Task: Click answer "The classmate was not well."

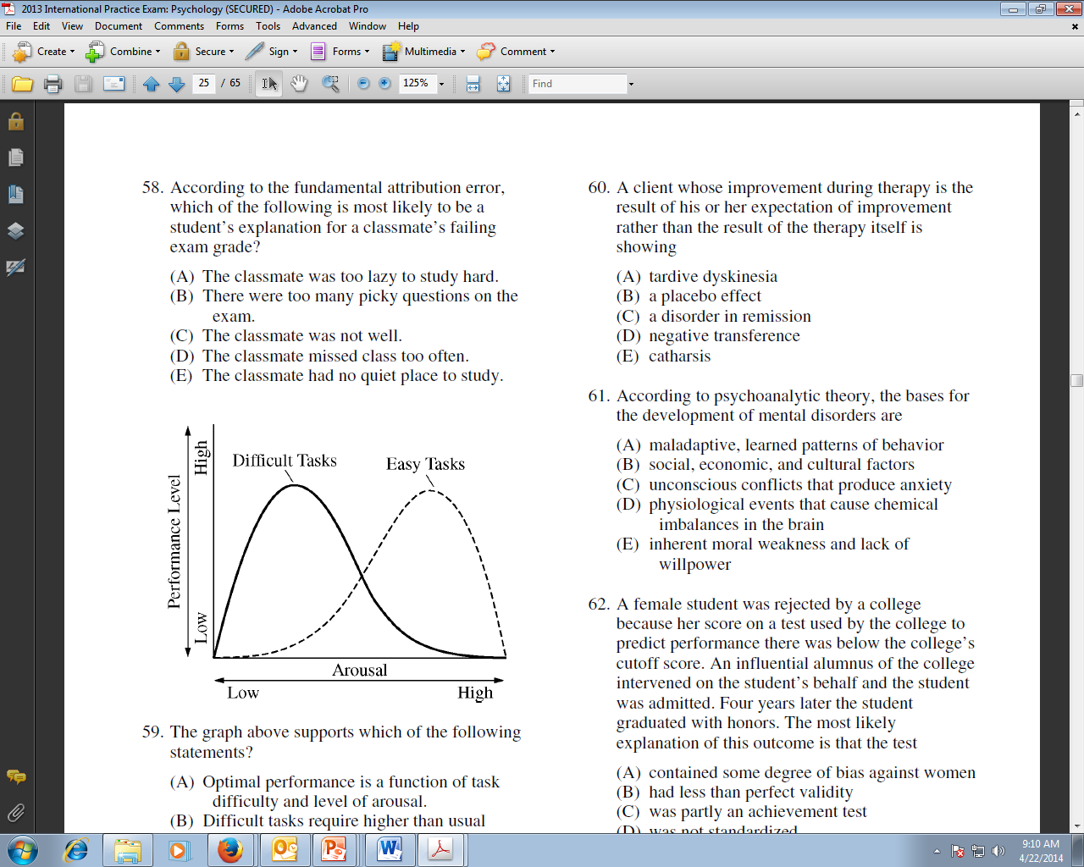Action: coord(302,336)
